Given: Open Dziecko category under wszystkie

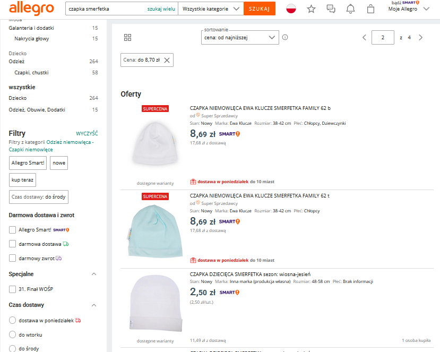Looking at the screenshot, I should (18, 98).
